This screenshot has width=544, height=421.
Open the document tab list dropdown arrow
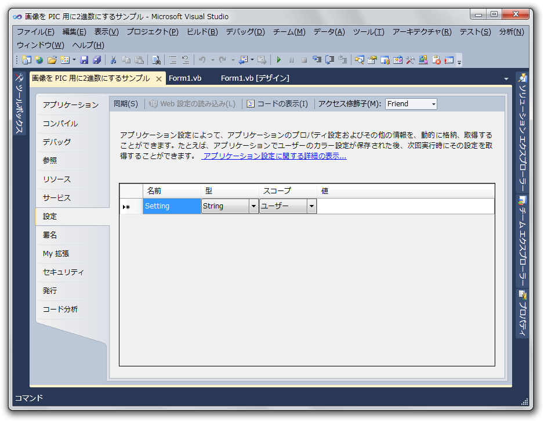pos(506,79)
